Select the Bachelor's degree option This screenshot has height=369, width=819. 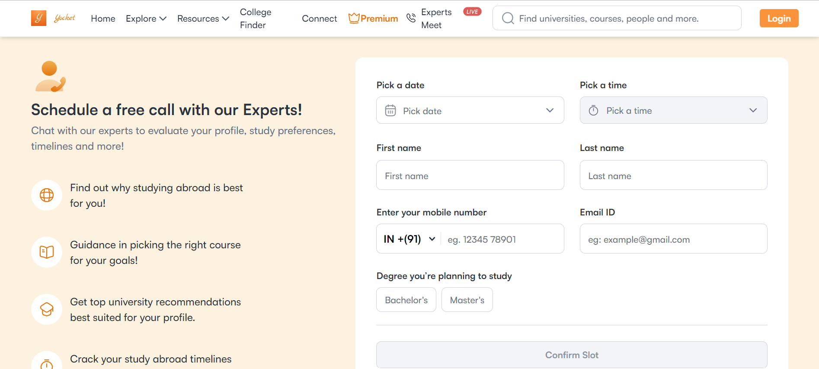[x=406, y=300]
